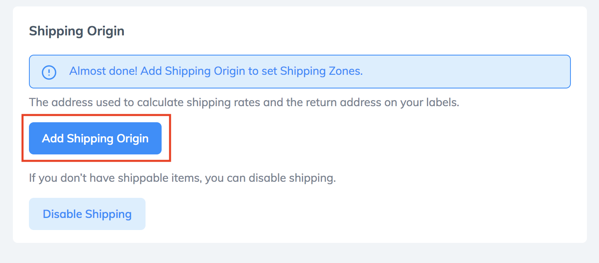The width and height of the screenshot is (599, 263).
Task: Click blank white card area beside Disable Shipping
Action: 362,214
